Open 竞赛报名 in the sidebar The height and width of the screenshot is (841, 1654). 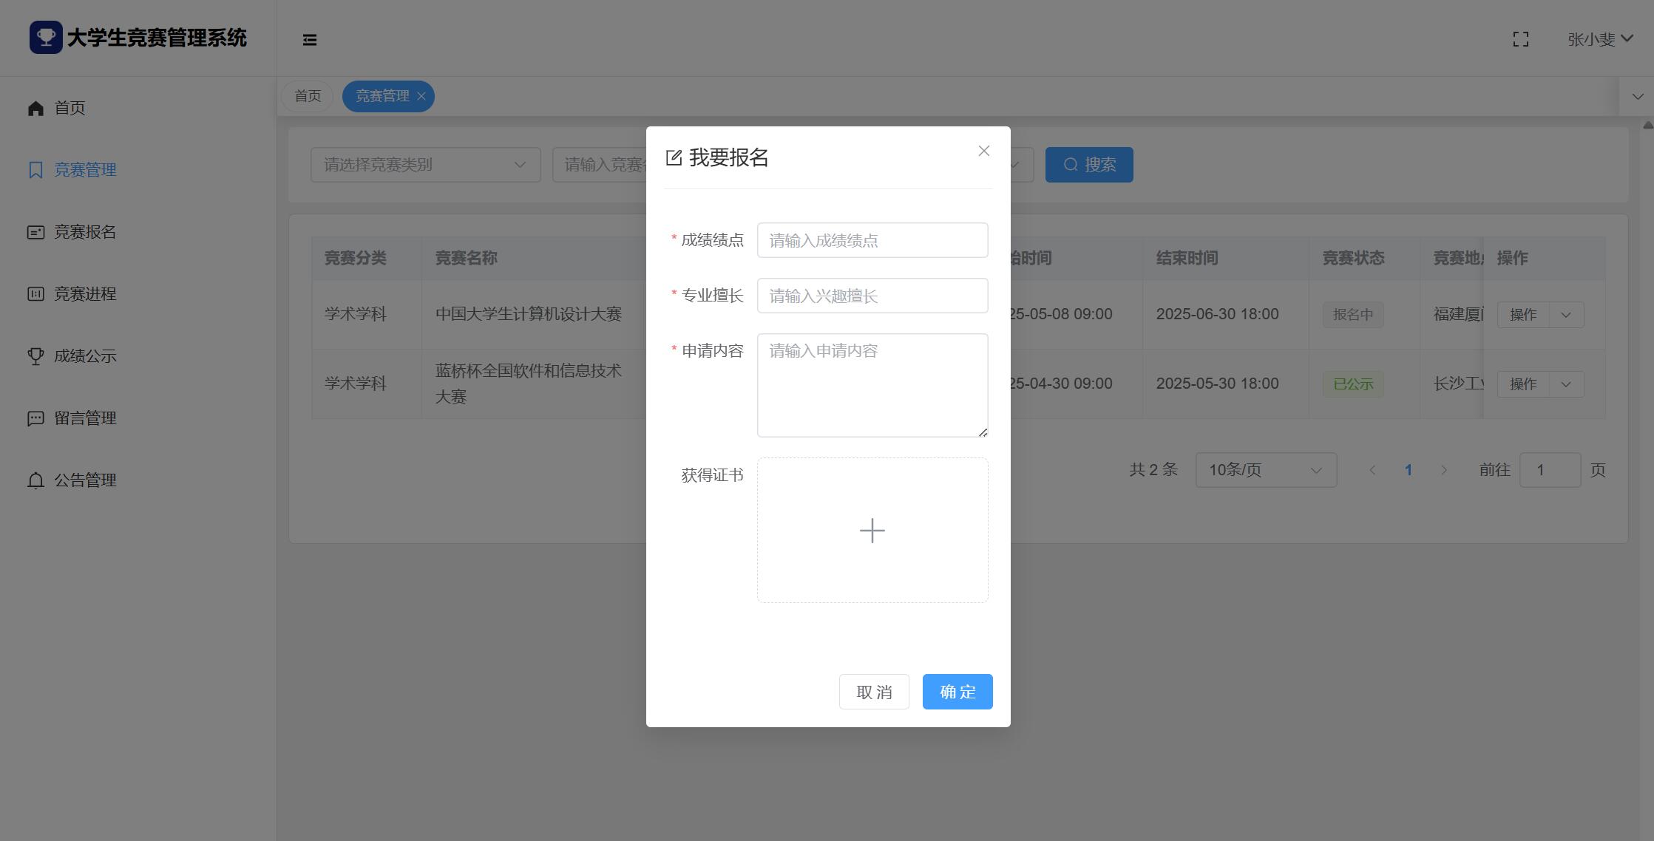(84, 232)
